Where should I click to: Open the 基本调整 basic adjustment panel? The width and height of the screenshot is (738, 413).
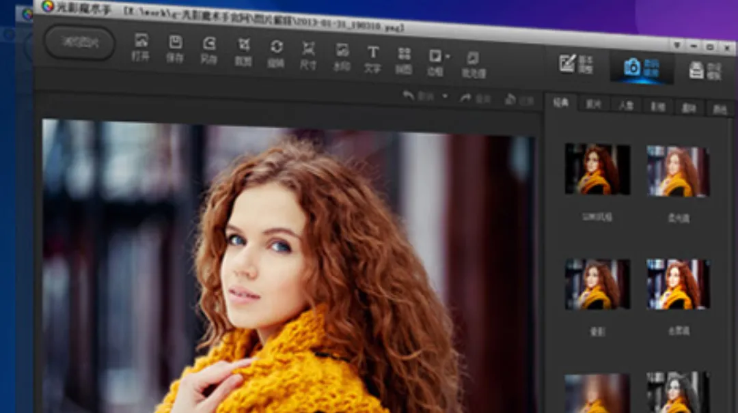coord(576,64)
